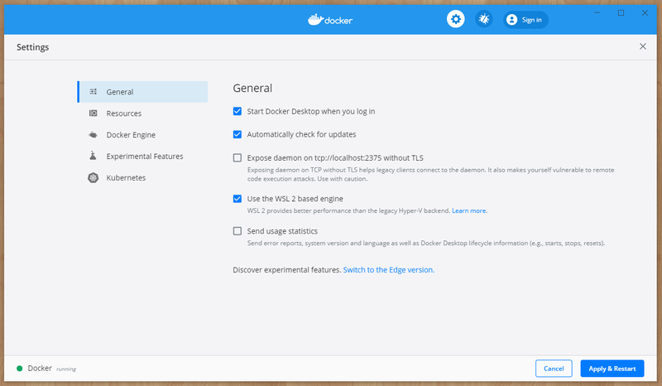Open the Resources settings tab

point(142,113)
